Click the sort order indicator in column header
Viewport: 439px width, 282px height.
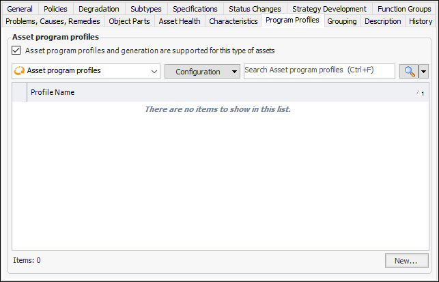coord(421,92)
